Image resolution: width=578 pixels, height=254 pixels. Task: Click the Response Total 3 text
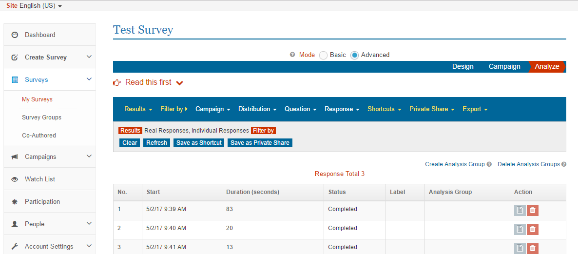pos(340,174)
